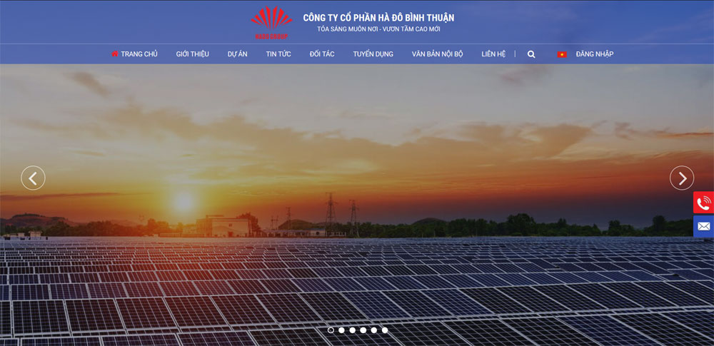Select the sixth carousel dot indicator
This screenshot has height=346, width=714.
click(385, 330)
